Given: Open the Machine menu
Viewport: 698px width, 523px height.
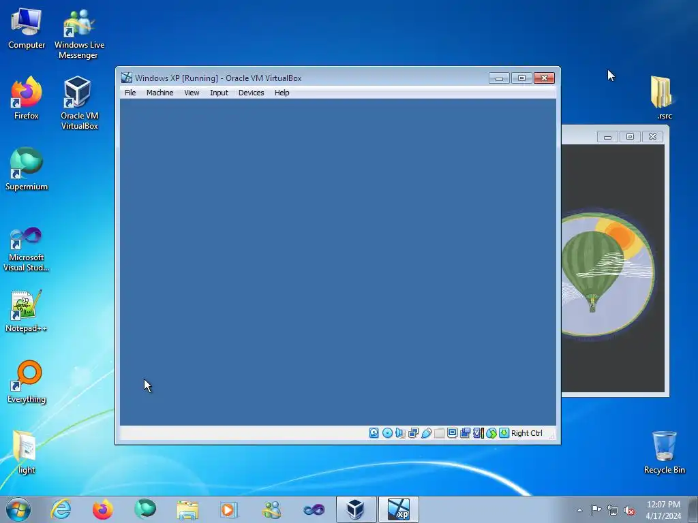Looking at the screenshot, I should tap(160, 93).
